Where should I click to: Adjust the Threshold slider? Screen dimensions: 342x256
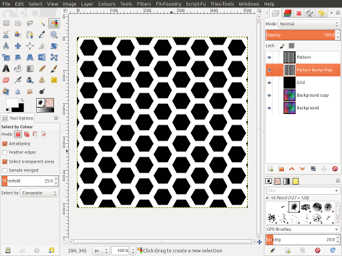point(27,181)
